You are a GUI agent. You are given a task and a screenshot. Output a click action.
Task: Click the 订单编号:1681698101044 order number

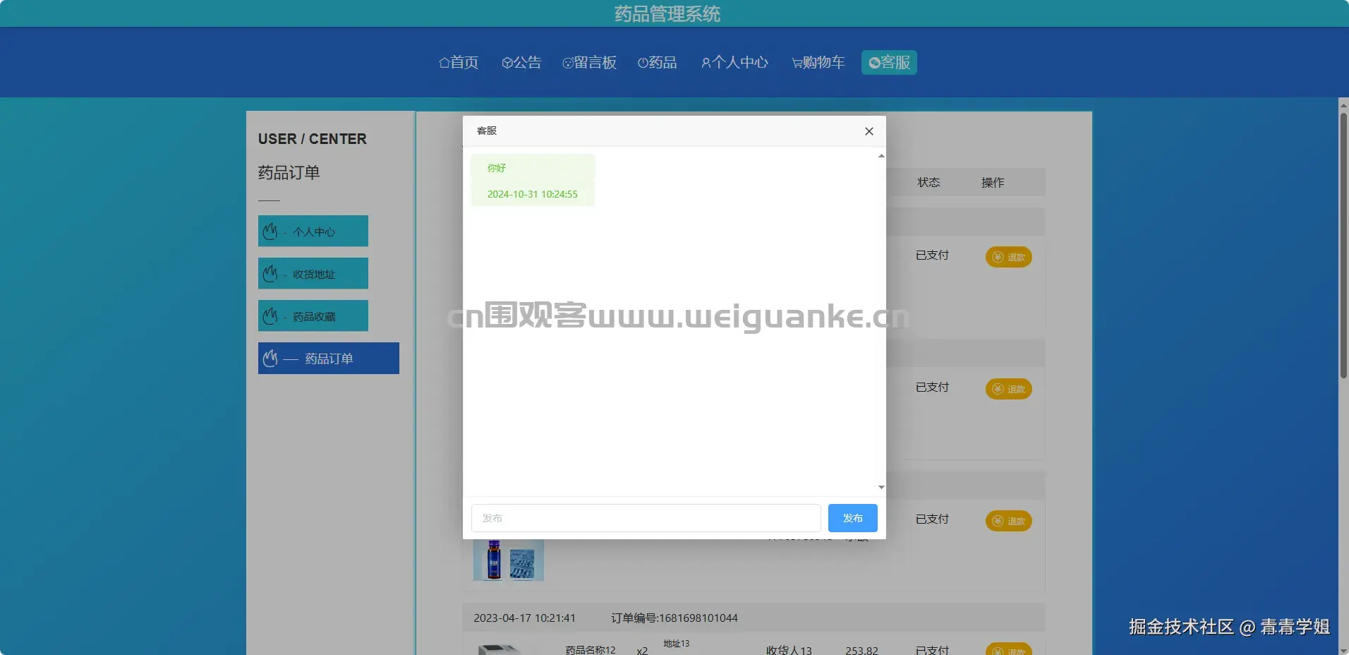pos(674,618)
